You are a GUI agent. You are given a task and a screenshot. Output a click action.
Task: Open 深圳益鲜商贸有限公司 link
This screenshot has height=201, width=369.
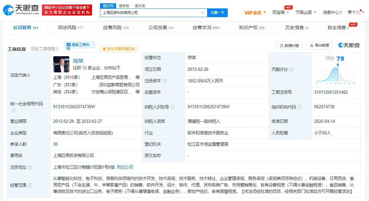click(119, 85)
